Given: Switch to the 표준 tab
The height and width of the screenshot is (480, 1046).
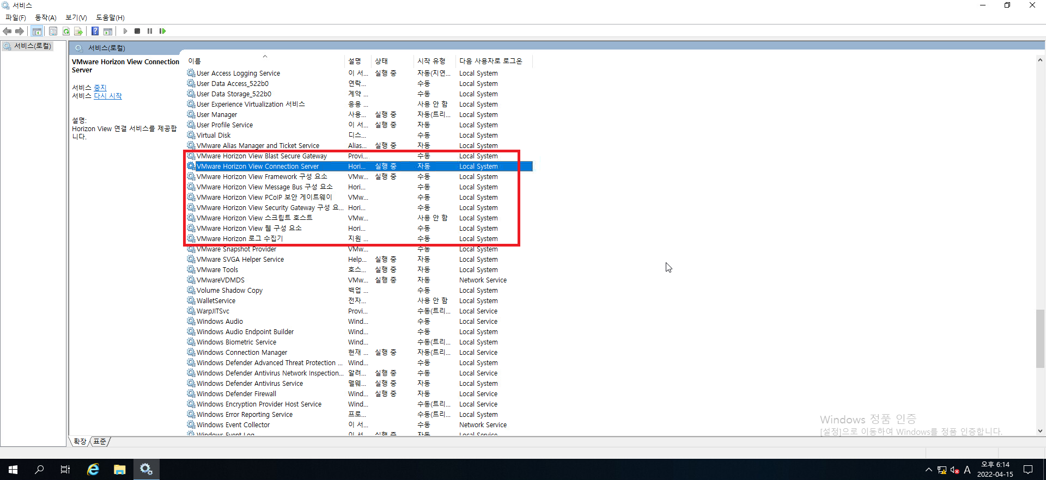Looking at the screenshot, I should (x=100, y=441).
